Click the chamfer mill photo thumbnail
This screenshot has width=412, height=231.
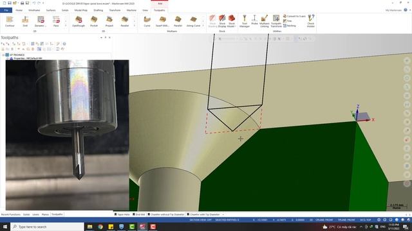click(67, 135)
